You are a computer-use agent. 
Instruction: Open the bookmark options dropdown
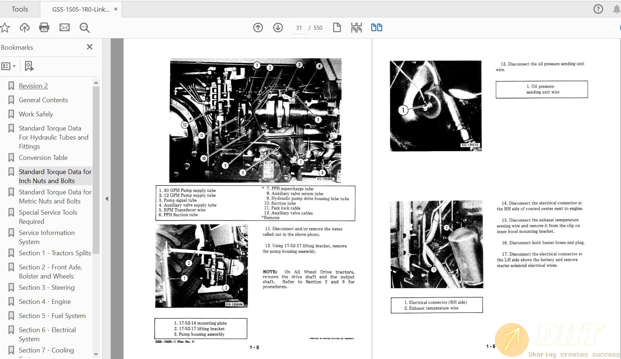[x=9, y=66]
